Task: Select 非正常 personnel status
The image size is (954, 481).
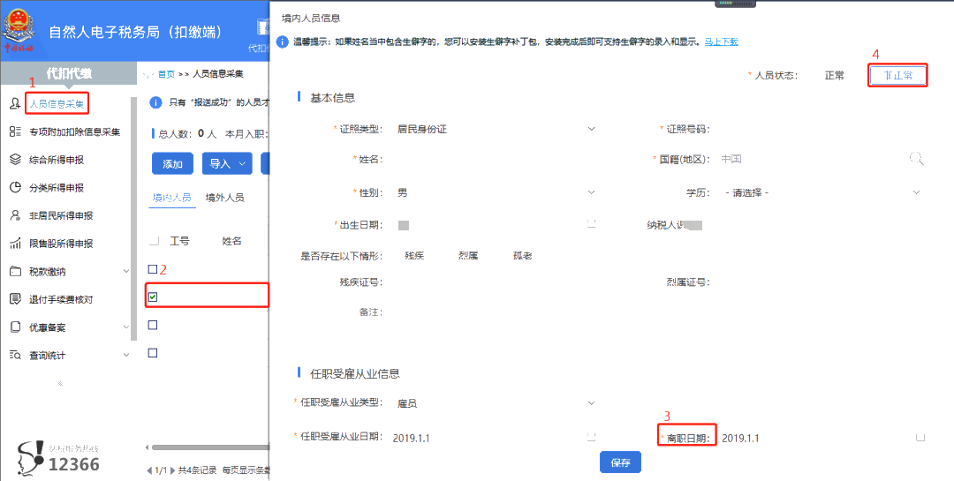Action: click(x=897, y=76)
